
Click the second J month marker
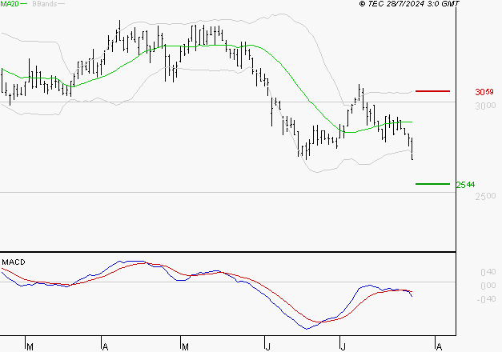point(343,347)
